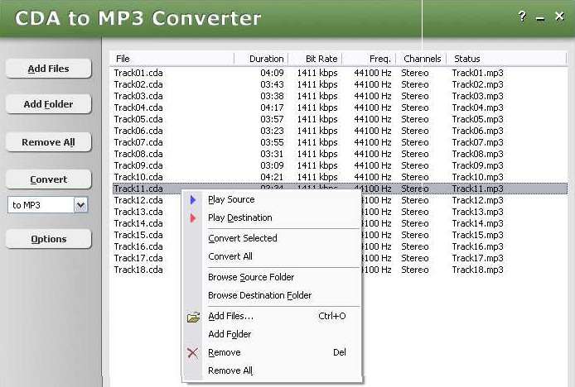Screen dimensions: 575x387
Task: Click the Status column header
Action: (x=466, y=59)
